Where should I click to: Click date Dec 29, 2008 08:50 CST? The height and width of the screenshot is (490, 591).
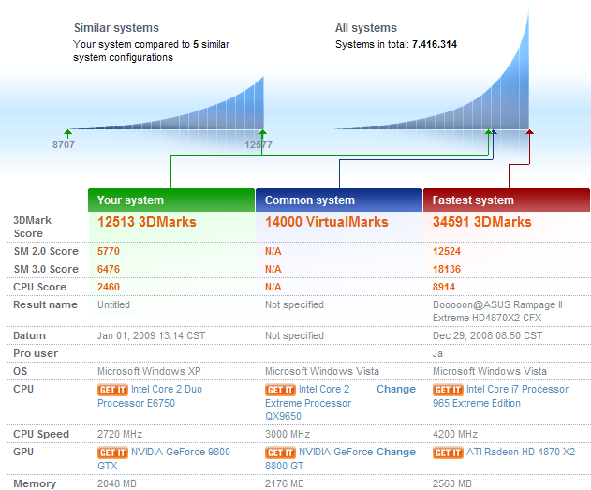click(487, 335)
